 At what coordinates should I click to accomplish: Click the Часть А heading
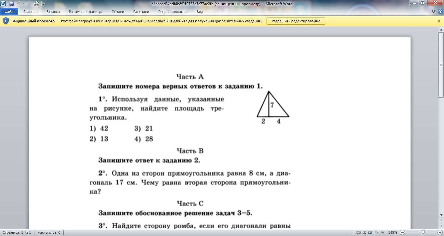click(190, 77)
